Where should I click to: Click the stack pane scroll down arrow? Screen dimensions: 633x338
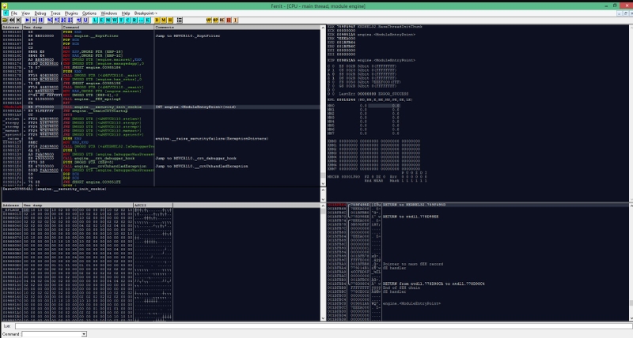pyautogui.click(x=631, y=319)
